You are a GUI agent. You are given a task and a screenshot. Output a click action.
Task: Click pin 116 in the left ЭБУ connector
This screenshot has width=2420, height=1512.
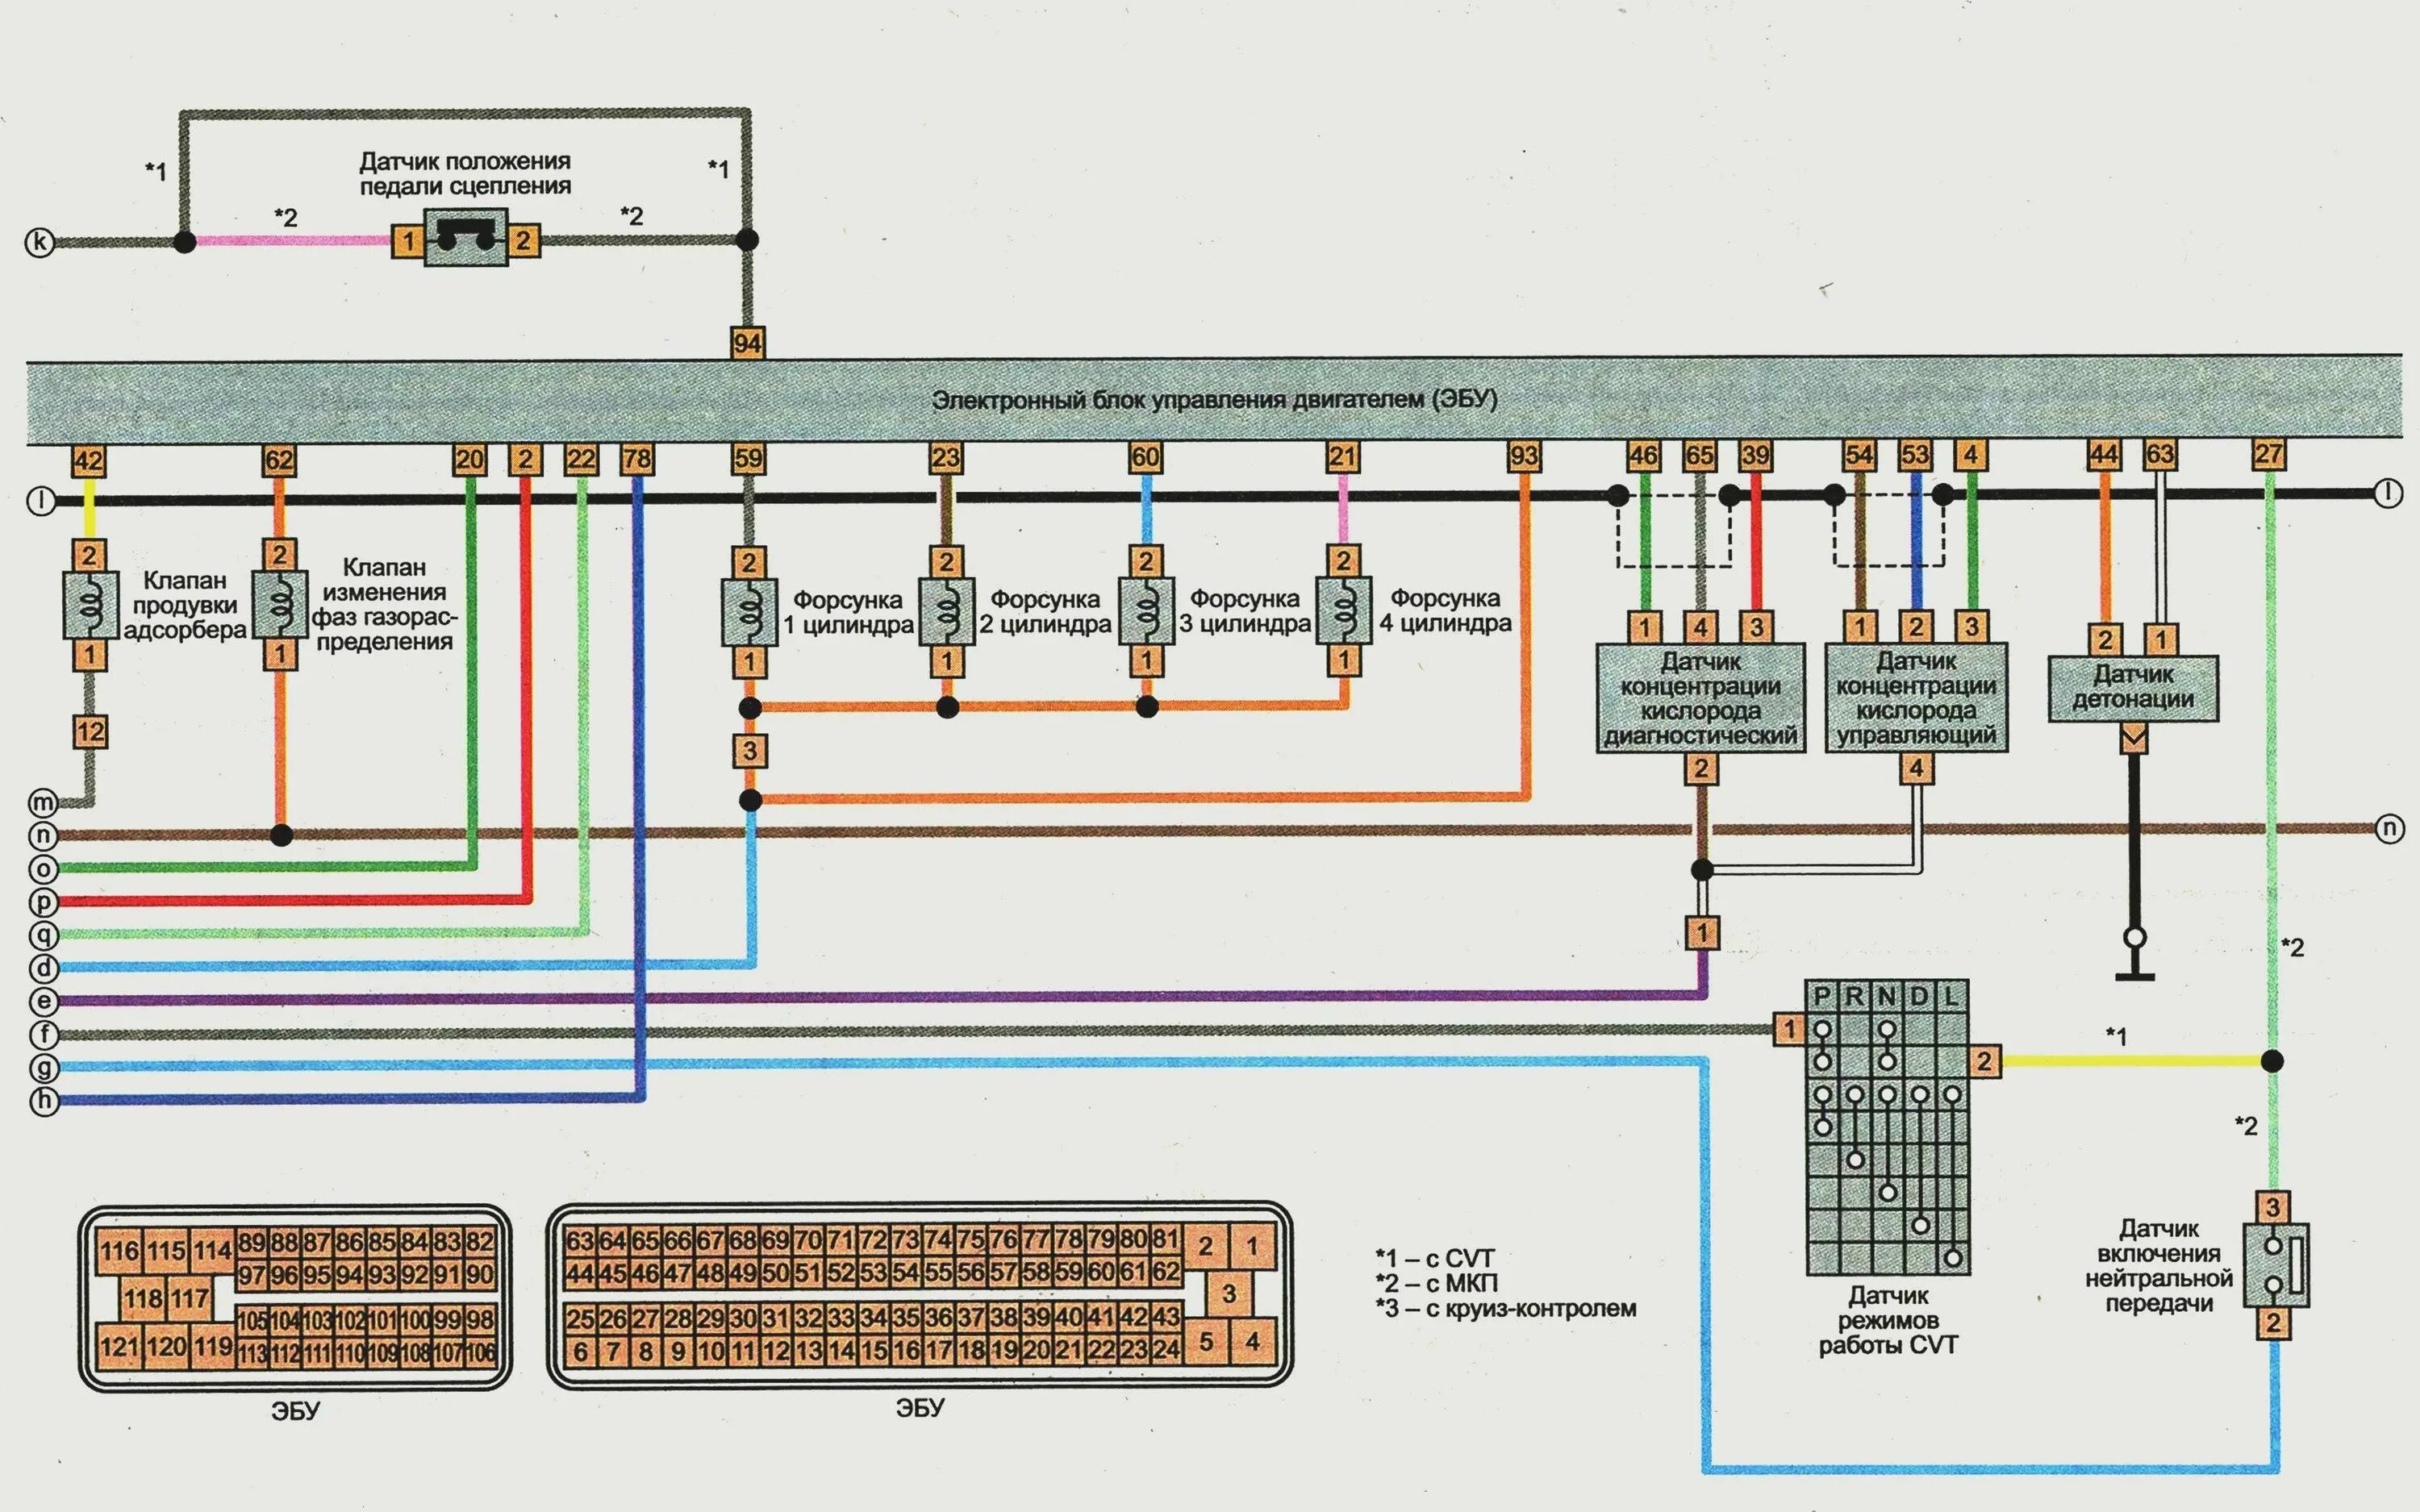point(119,1251)
